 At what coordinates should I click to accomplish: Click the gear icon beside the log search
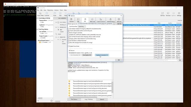[x=180, y=60]
